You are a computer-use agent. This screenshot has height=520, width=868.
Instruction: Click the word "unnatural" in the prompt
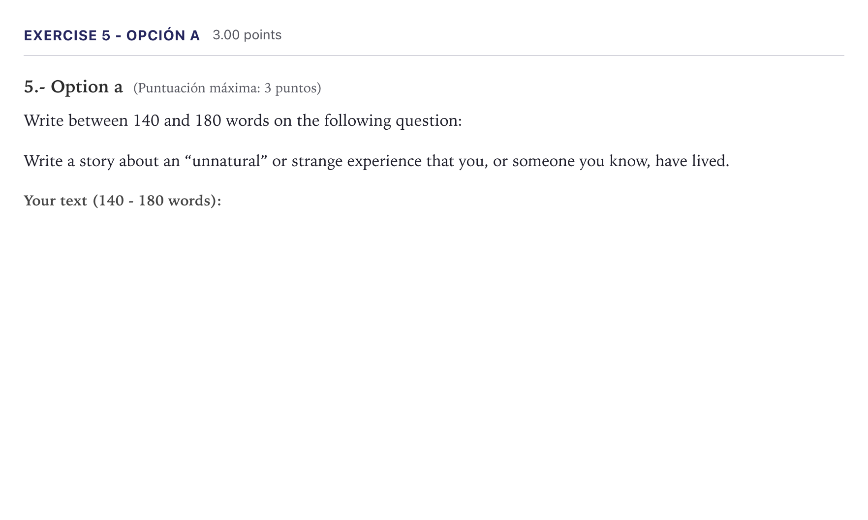(226, 161)
